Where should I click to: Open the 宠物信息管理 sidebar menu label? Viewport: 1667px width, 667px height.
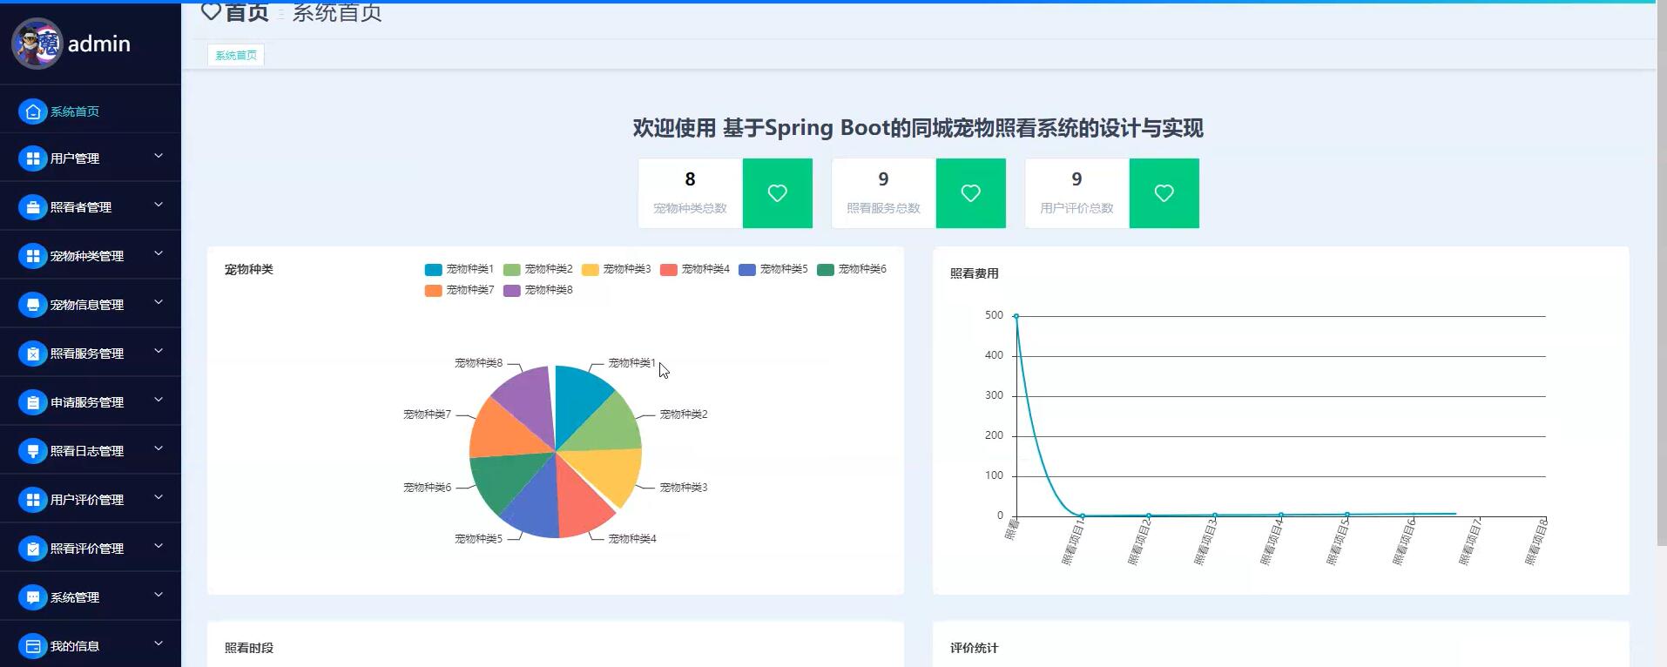click(x=87, y=305)
